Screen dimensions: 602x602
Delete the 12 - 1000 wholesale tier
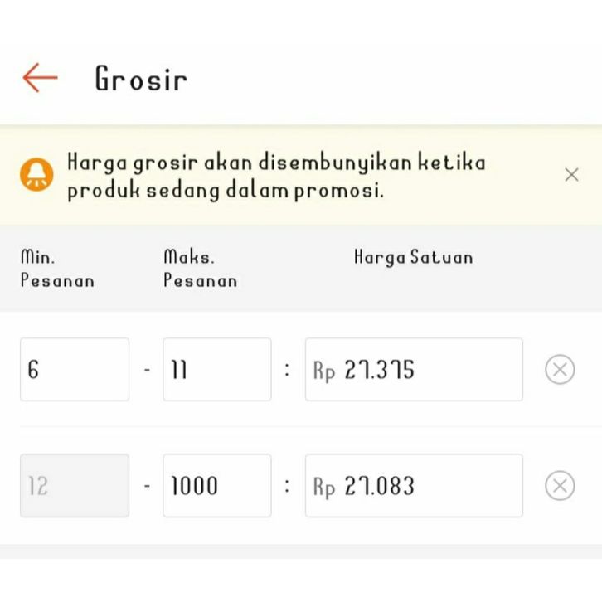[x=560, y=486]
